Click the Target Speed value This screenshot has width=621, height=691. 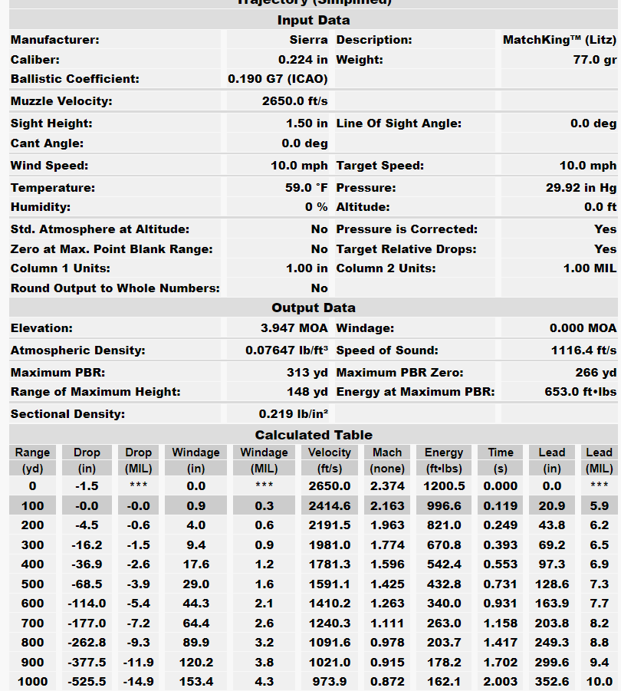pyautogui.click(x=588, y=166)
